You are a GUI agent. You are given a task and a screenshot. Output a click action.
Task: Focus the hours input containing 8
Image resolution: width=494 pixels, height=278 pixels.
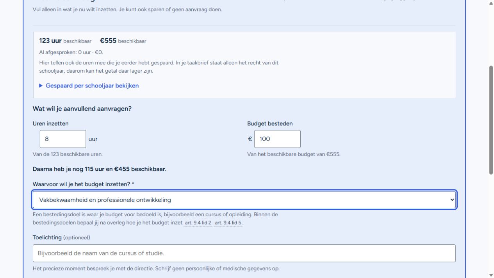pos(63,139)
